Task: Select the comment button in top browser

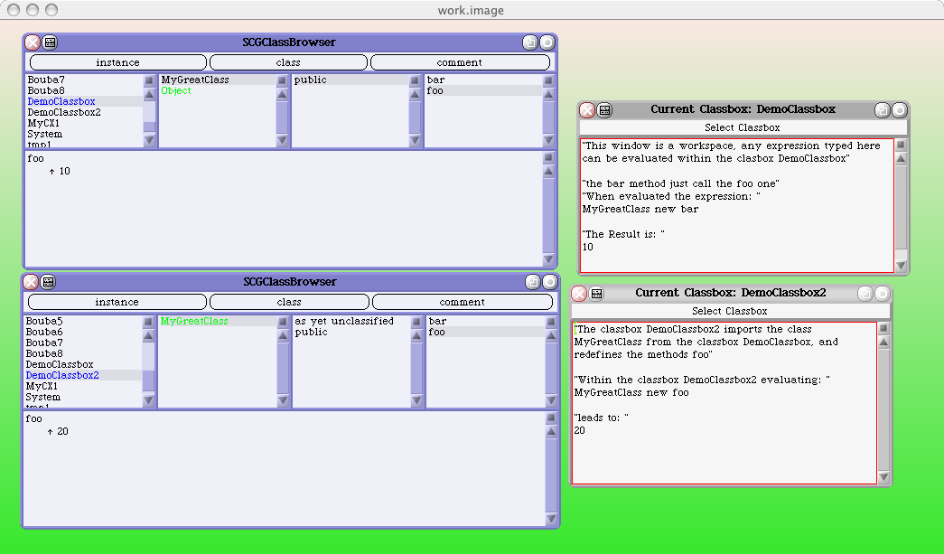Action: [x=460, y=62]
